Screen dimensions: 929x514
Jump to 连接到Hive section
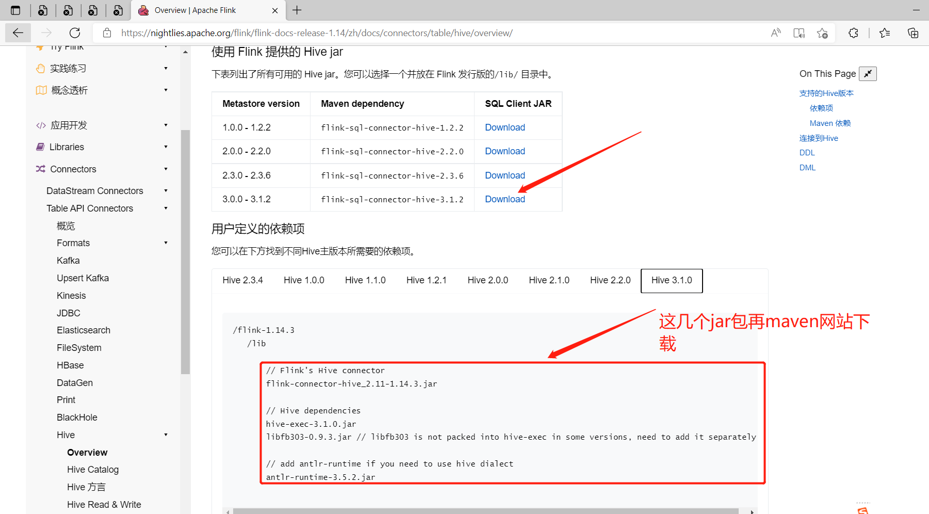click(x=819, y=138)
